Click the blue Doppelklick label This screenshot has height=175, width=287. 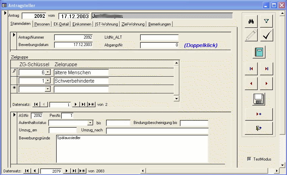click(x=201, y=45)
